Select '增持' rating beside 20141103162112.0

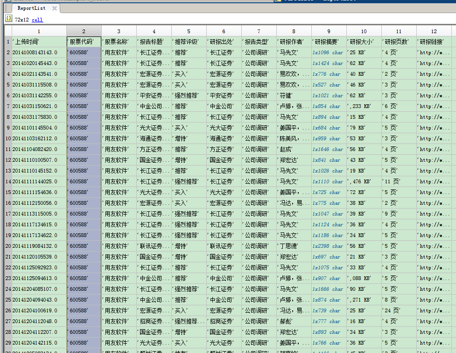189,139
